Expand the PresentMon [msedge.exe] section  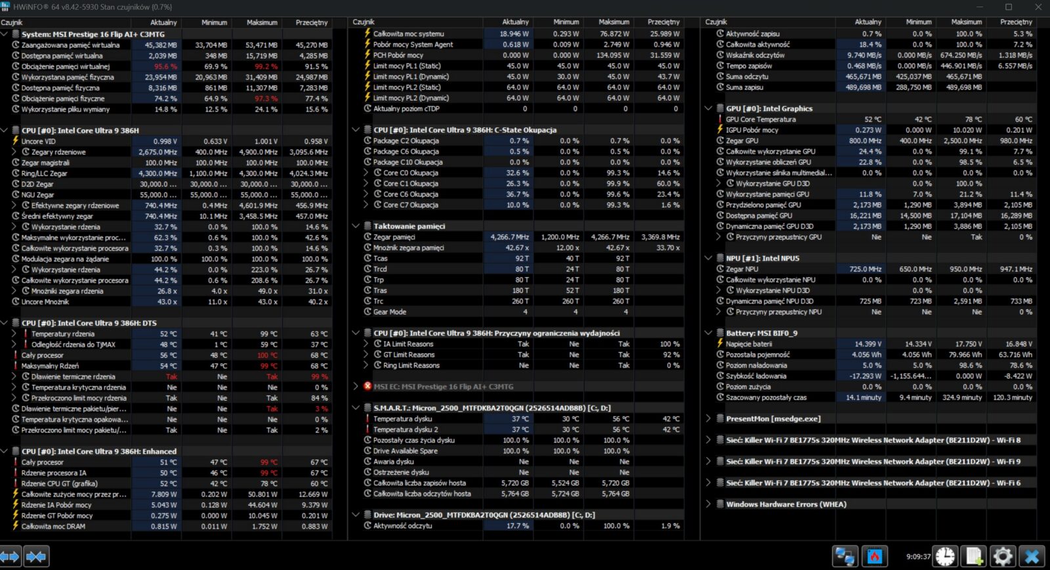click(708, 418)
